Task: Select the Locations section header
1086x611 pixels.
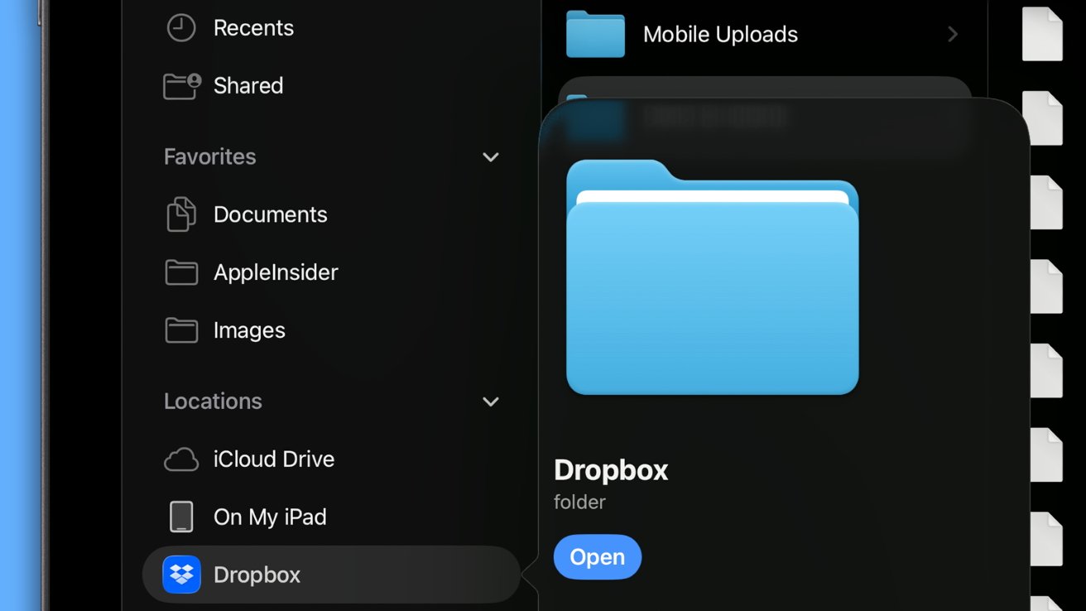Action: 213,402
